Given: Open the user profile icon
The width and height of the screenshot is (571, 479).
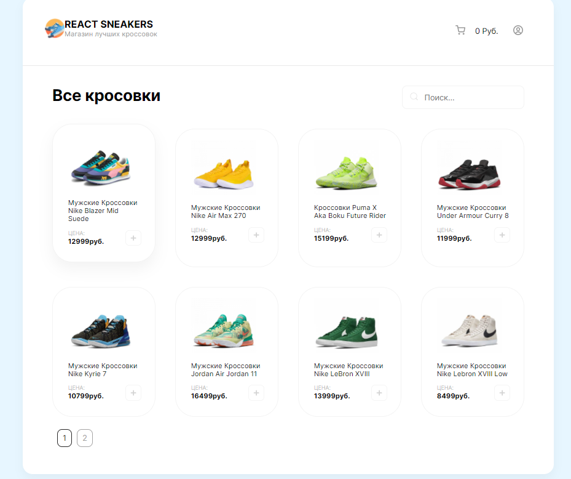Looking at the screenshot, I should [518, 30].
